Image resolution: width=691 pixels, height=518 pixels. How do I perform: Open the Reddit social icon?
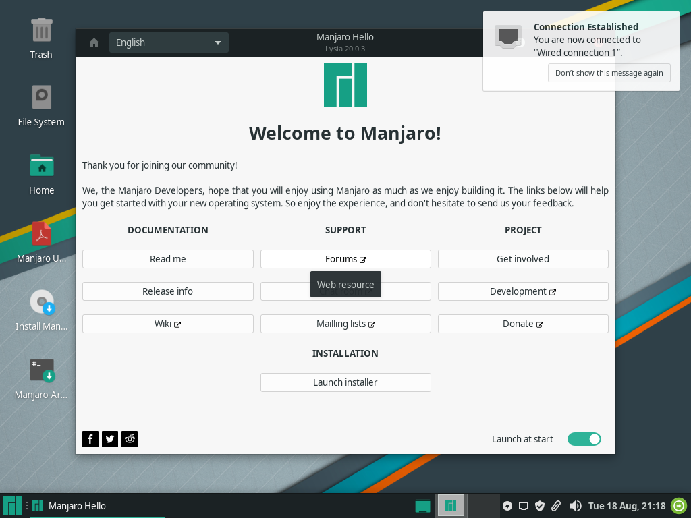[130, 438]
